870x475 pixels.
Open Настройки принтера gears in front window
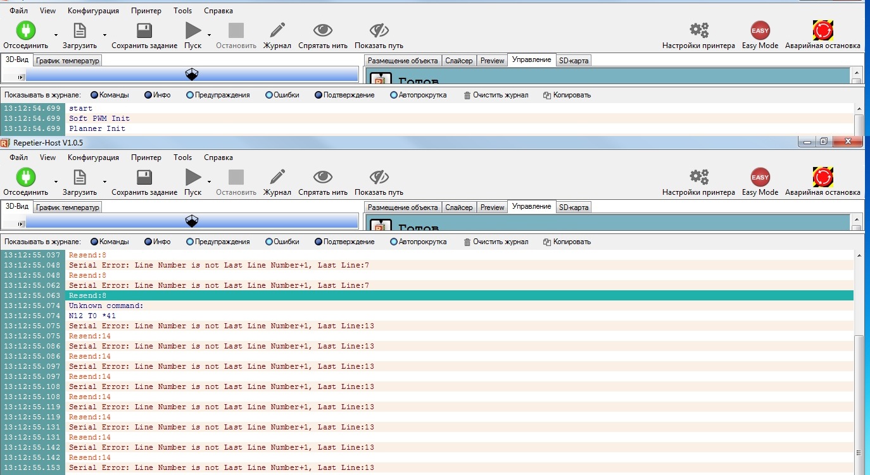pyautogui.click(x=699, y=177)
